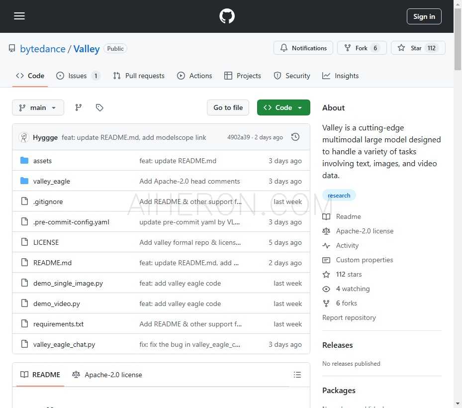Open the Releases section heading link
The image size is (462, 408).
pyautogui.click(x=337, y=345)
